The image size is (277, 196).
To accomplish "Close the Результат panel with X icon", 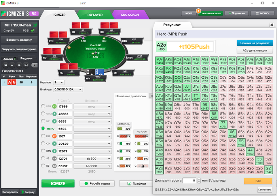I will click(272, 25).
